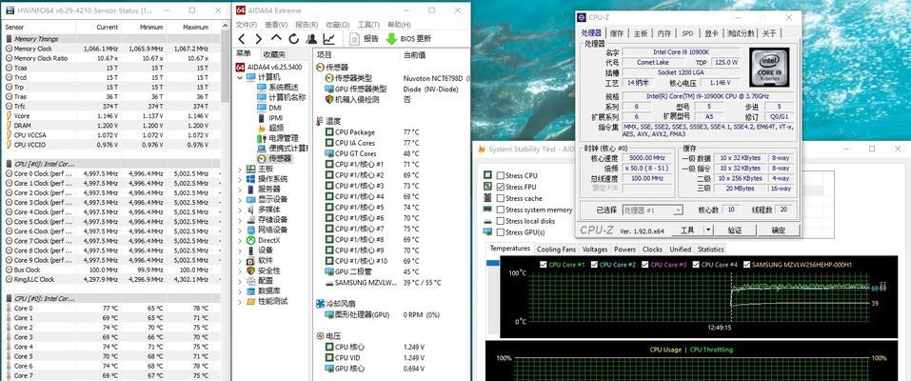This screenshot has width=911, height=381.
Task: Enable the Stress system memory checkbox
Action: click(x=500, y=210)
